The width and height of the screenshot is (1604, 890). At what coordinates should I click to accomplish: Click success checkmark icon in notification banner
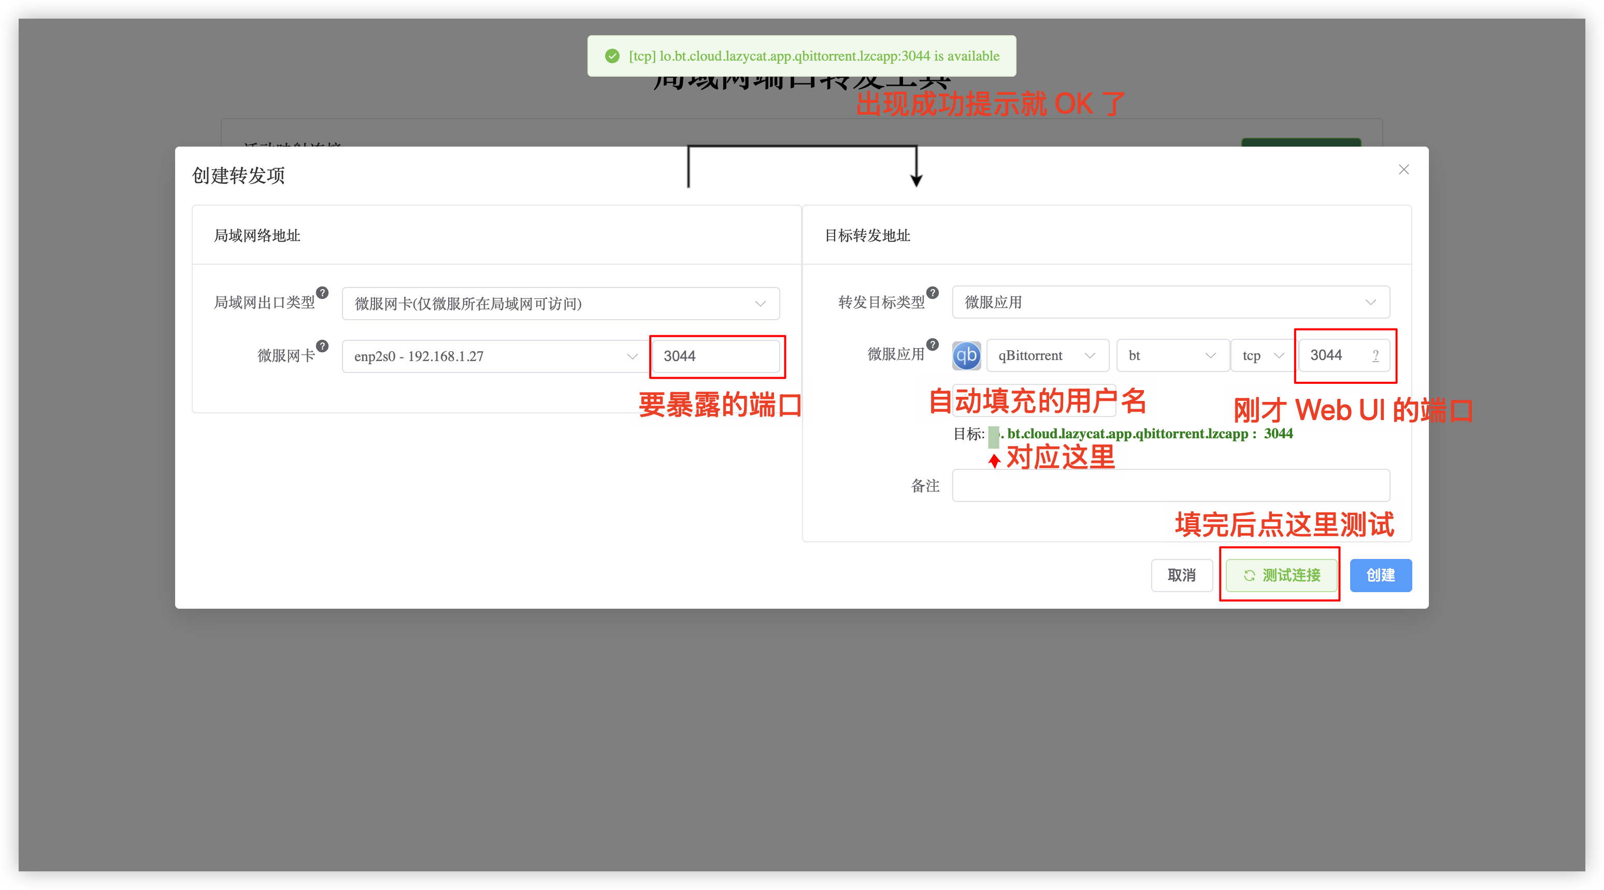point(612,56)
